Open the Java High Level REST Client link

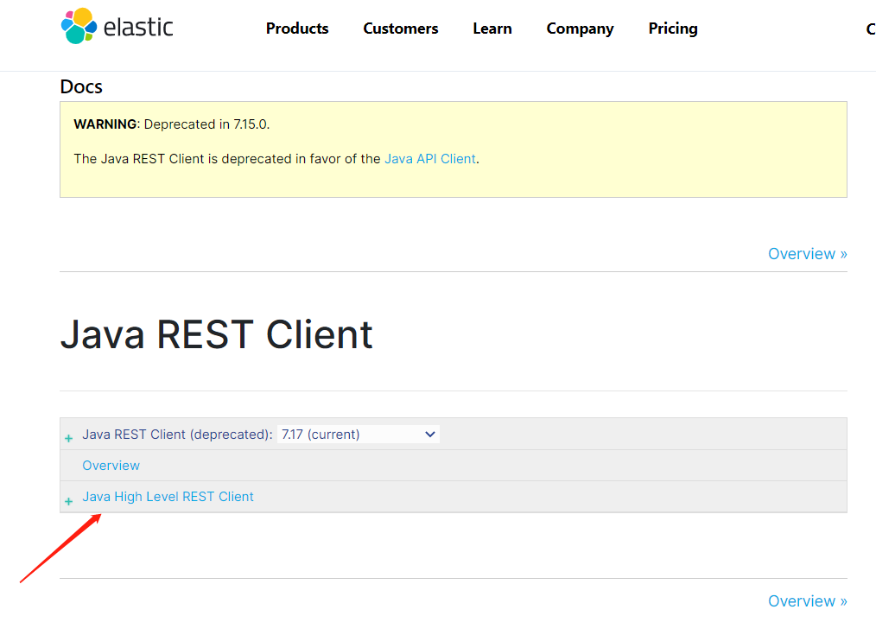click(168, 497)
